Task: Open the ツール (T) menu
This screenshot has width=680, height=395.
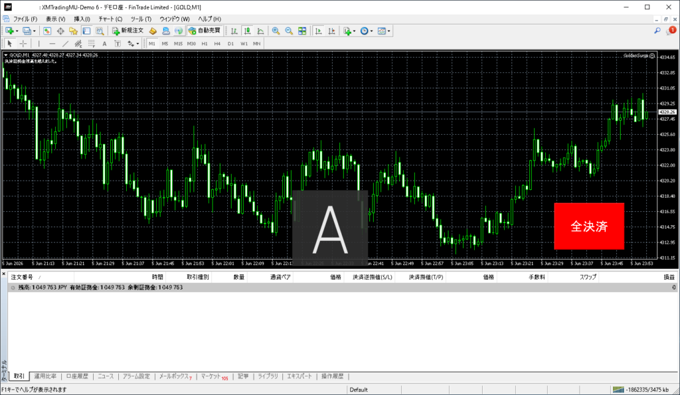Action: pyautogui.click(x=141, y=19)
